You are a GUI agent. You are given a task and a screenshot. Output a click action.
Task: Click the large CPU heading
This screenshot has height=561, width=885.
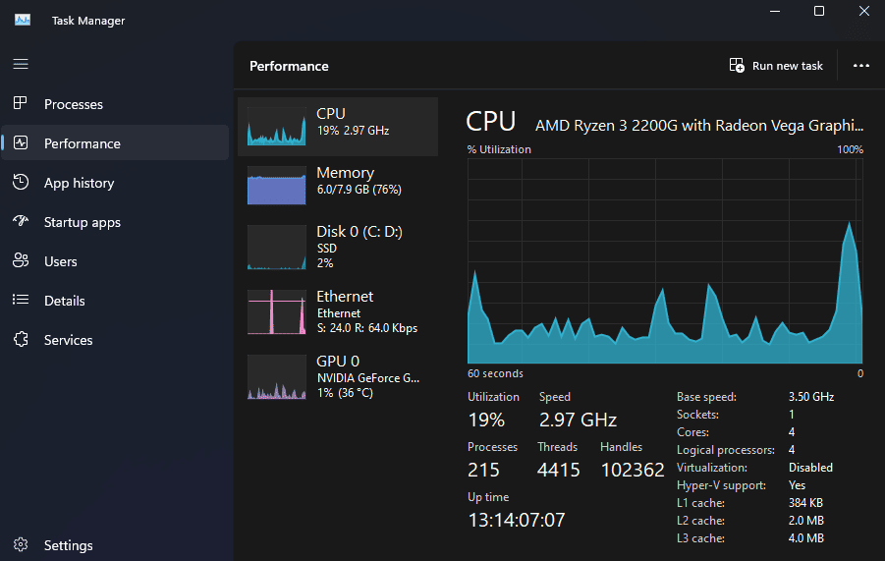(x=490, y=122)
